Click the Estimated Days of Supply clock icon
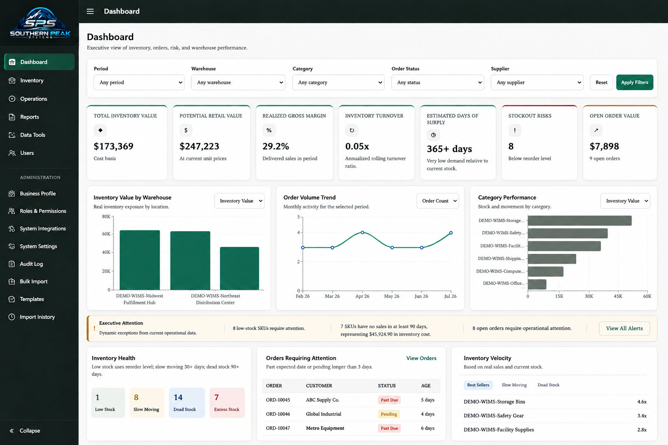The width and height of the screenshot is (668, 445). pyautogui.click(x=433, y=135)
